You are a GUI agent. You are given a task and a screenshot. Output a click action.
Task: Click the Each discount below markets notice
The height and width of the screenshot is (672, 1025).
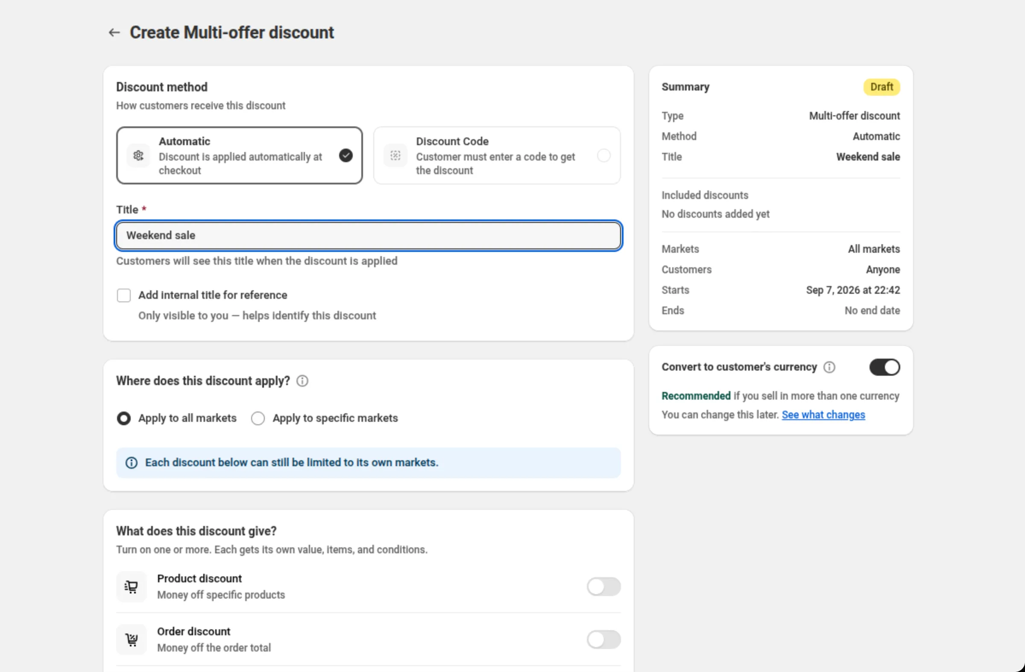pos(368,463)
